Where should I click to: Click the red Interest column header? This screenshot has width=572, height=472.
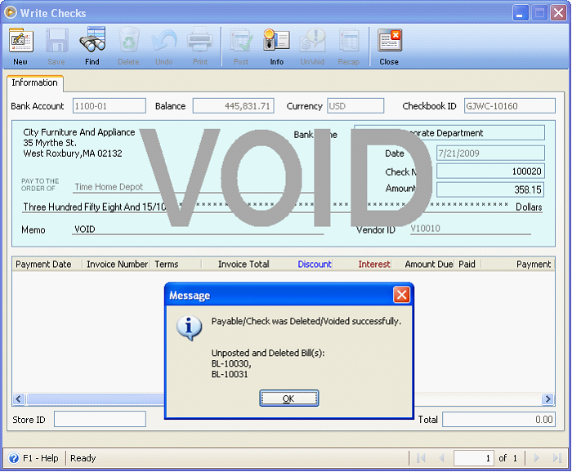363,265
